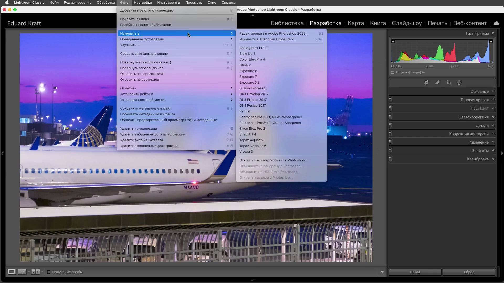Toggle the shadow clipping indicator in histogram

pyautogui.click(x=393, y=41)
